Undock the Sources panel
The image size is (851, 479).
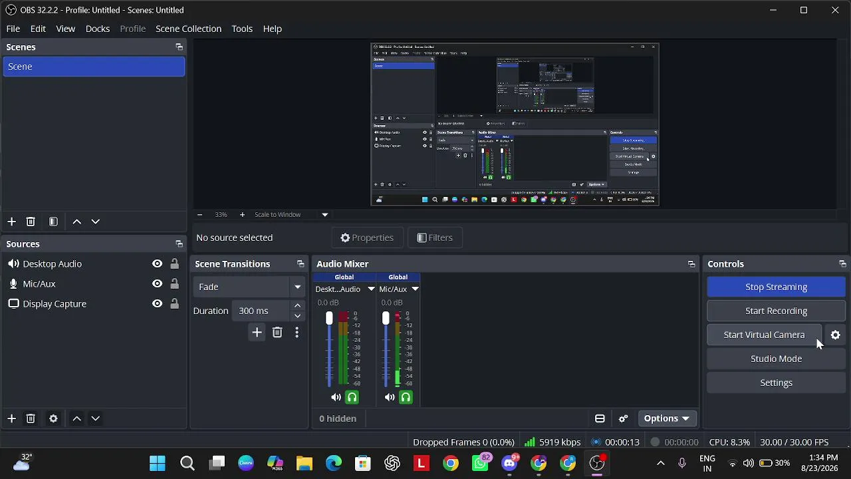pos(179,244)
